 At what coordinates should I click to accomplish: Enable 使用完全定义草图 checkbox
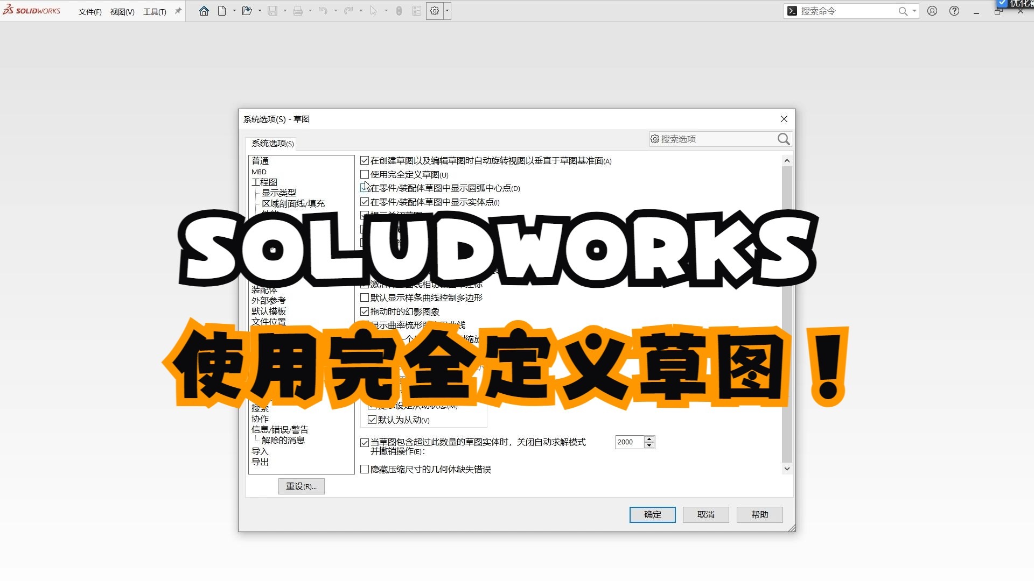[364, 174]
